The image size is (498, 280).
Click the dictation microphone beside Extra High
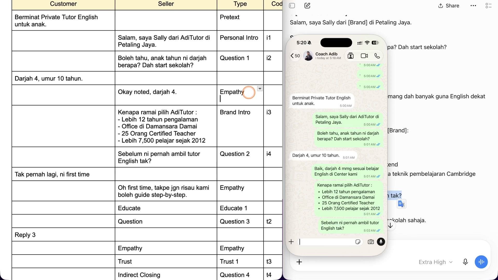(465, 262)
